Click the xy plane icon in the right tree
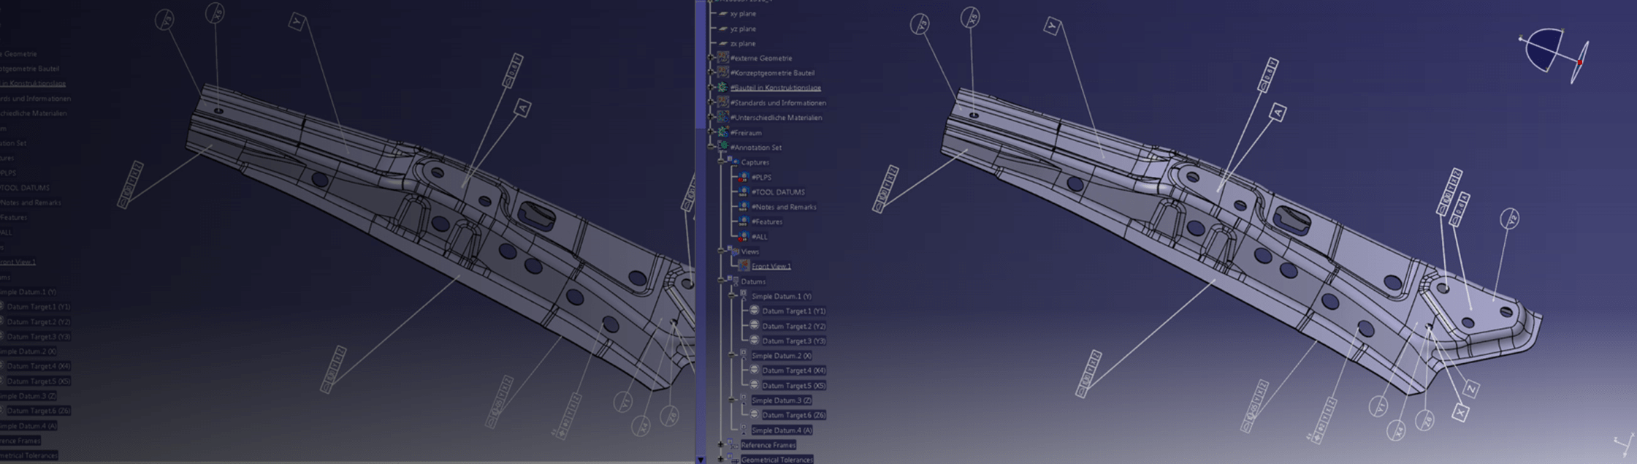 tap(723, 14)
